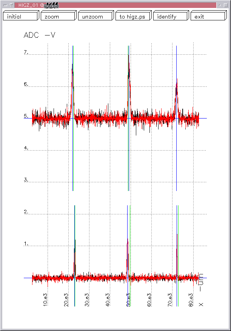
Task: Click the x-axis label "20.e3"
Action: [x=66, y=300]
